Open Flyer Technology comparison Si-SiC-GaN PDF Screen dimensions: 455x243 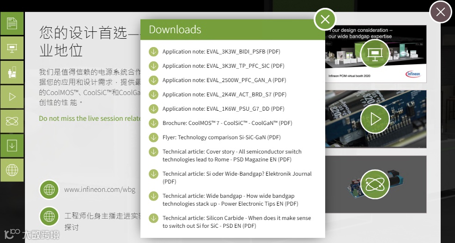coord(221,137)
